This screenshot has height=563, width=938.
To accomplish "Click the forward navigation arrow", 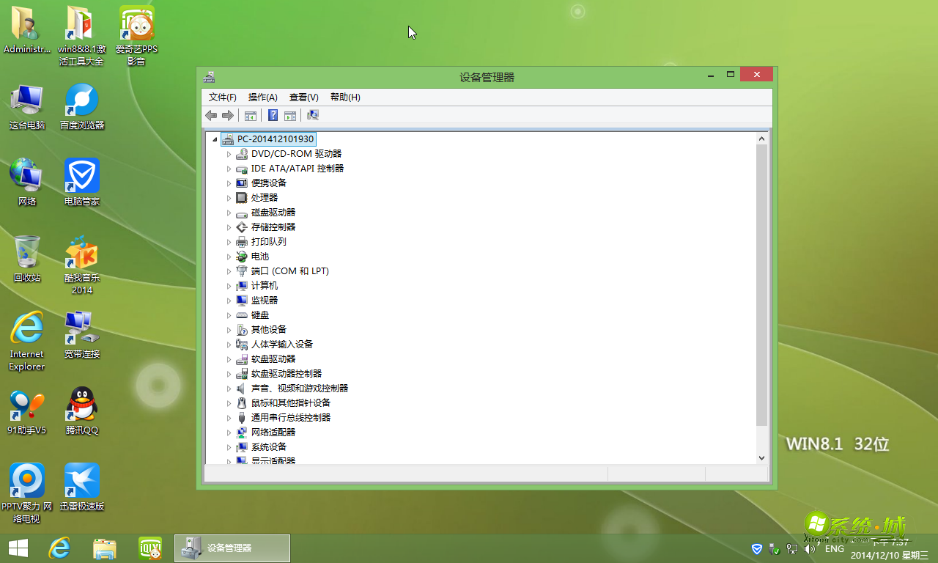I will pyautogui.click(x=228, y=115).
